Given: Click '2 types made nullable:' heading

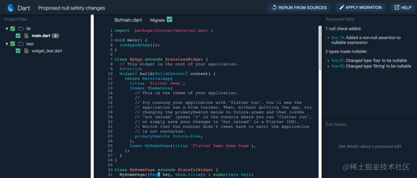Looking at the screenshot, I should (x=347, y=51).
